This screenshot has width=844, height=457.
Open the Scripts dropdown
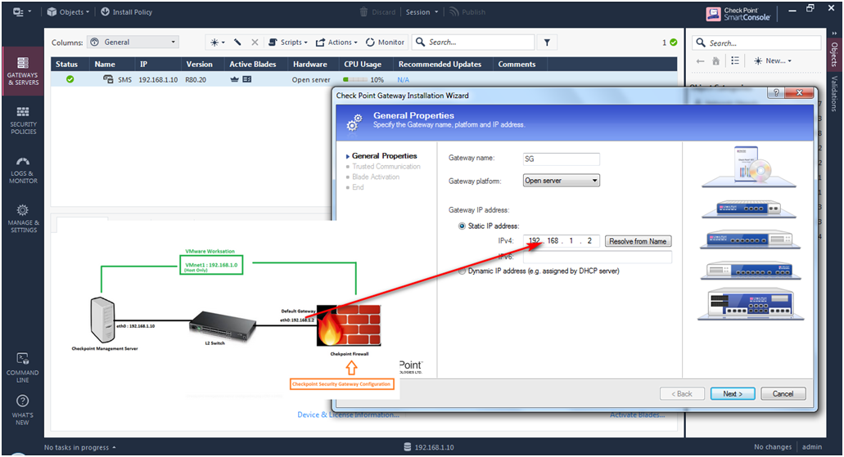pyautogui.click(x=288, y=42)
